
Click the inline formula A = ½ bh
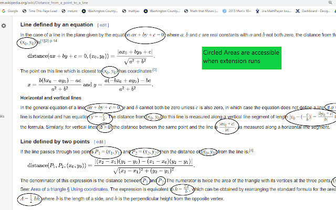[x=30, y=198]
